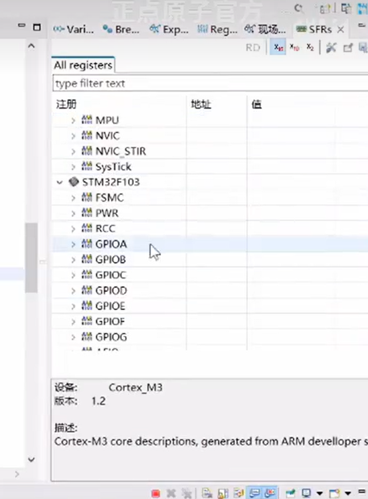Toggle decimal X10 number format
The height and width of the screenshot is (499, 368).
(x=294, y=48)
